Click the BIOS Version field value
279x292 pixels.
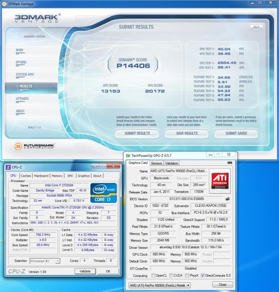tap(186, 199)
